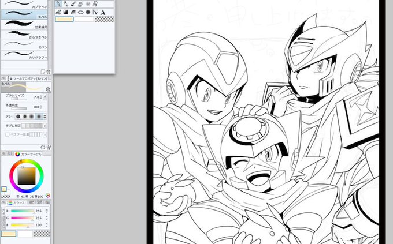Click the blue B channel slider
Screen dimensions: 393x244
[23, 225]
